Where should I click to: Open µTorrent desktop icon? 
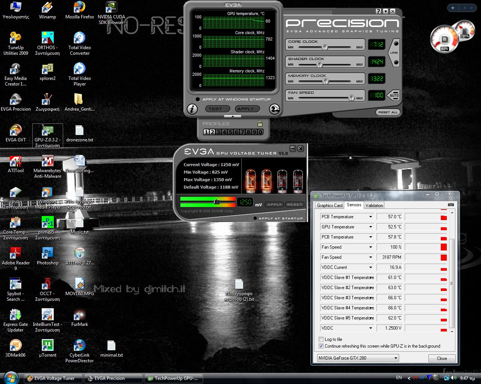click(x=47, y=349)
